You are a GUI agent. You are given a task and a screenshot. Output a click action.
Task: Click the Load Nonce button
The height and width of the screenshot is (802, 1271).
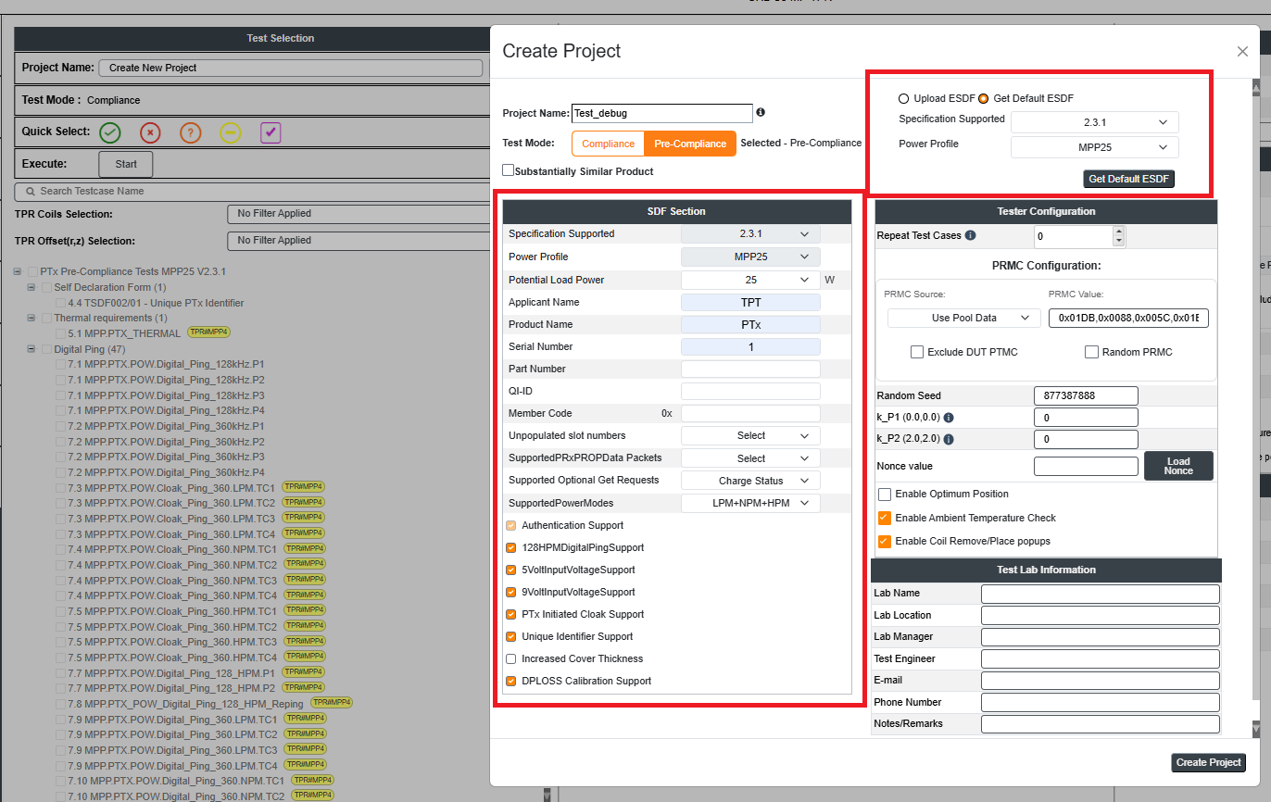(x=1178, y=466)
